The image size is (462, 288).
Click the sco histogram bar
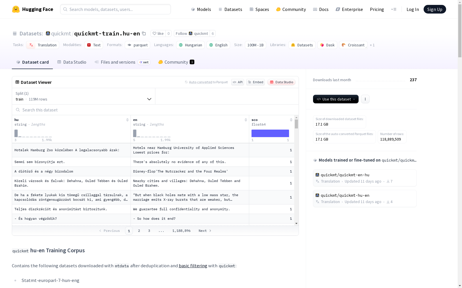270,133
